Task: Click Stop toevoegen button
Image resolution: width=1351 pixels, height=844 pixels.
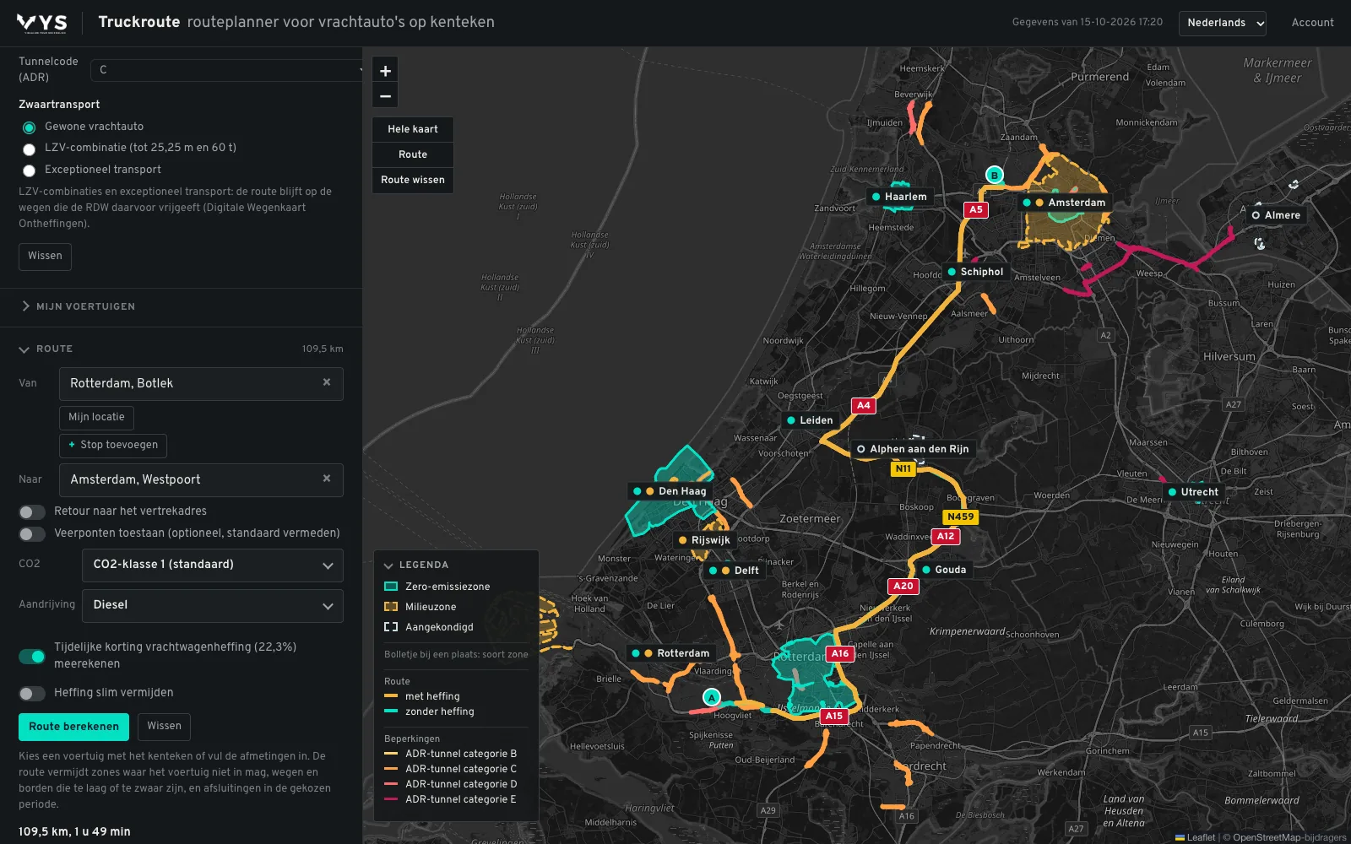Action: click(x=113, y=445)
